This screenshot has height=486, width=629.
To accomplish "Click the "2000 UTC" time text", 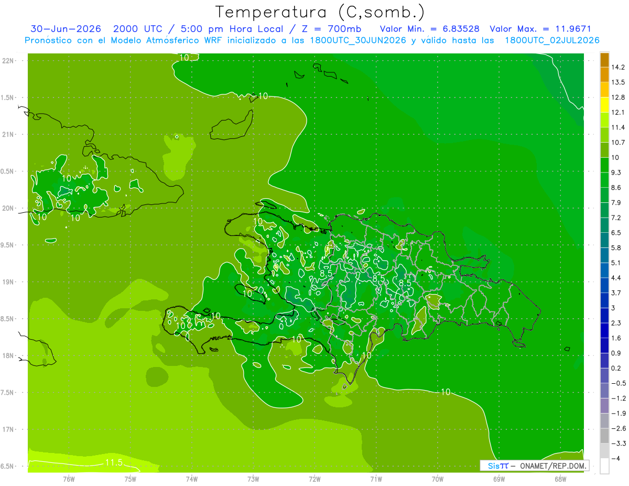I will (138, 29).
